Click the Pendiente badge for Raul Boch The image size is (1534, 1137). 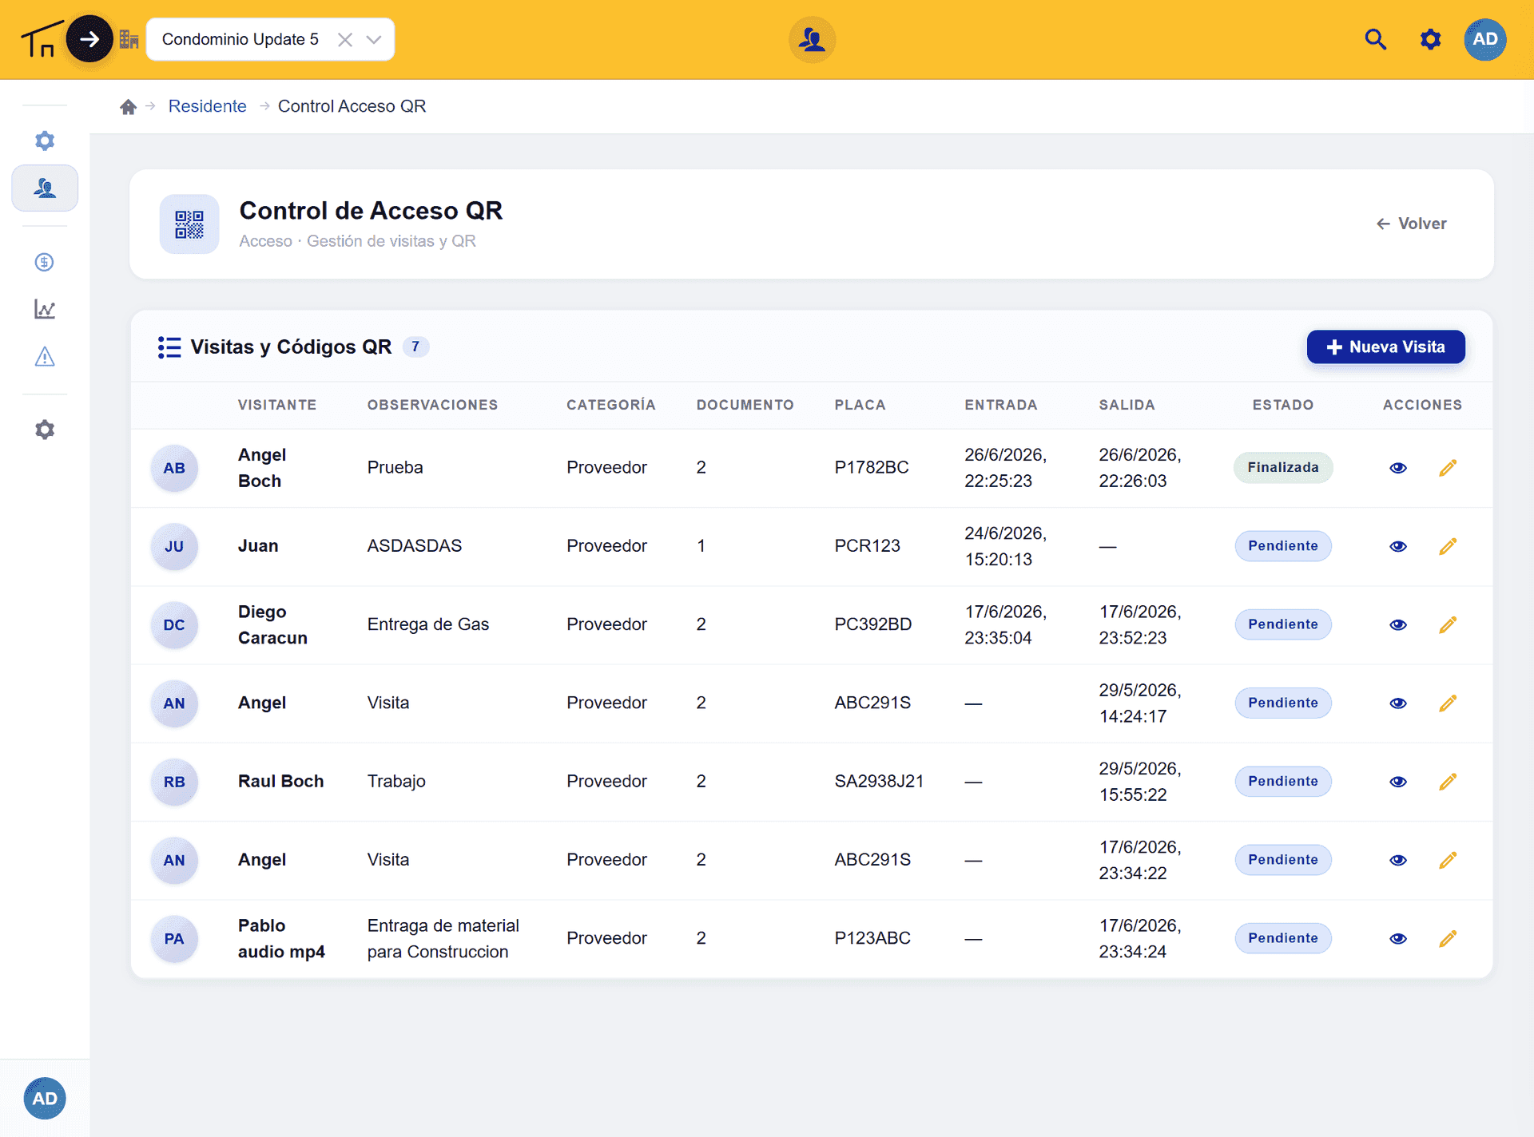(1283, 781)
